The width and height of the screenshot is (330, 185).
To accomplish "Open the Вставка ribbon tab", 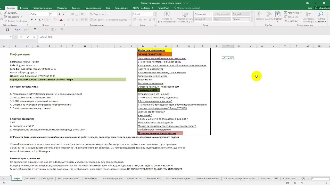I will coord(24,8).
